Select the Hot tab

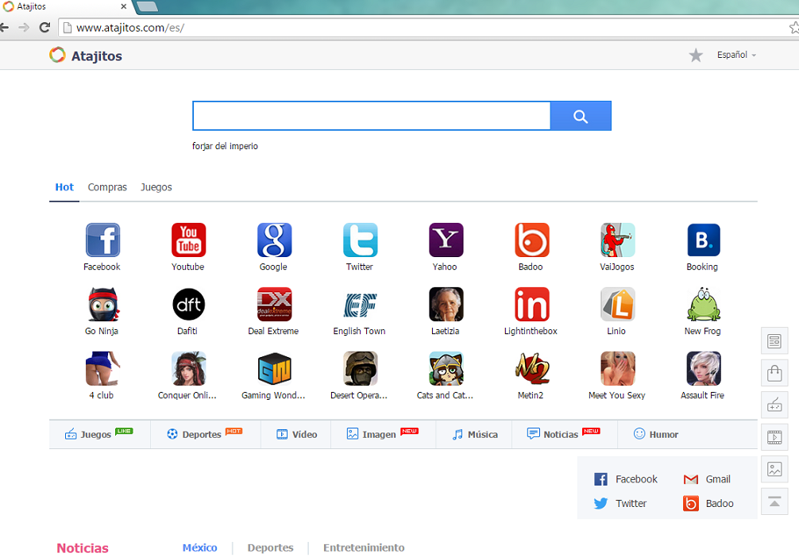(64, 187)
